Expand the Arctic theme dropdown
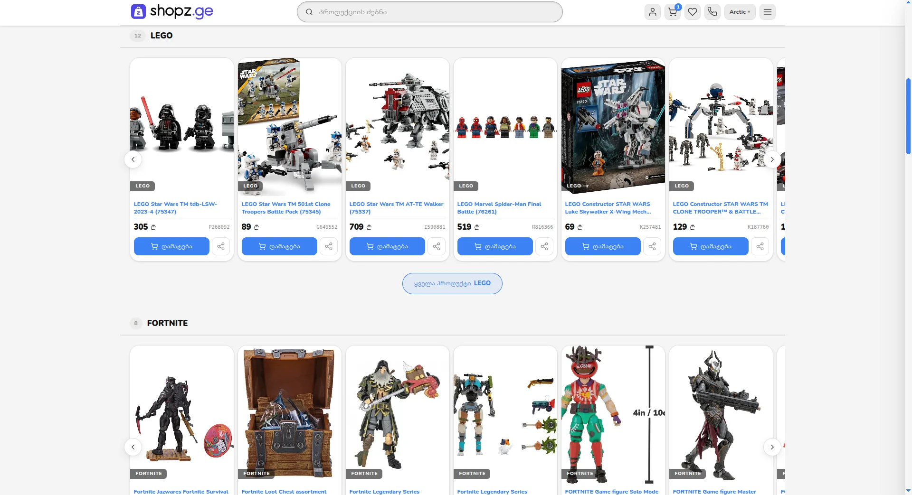 point(740,12)
